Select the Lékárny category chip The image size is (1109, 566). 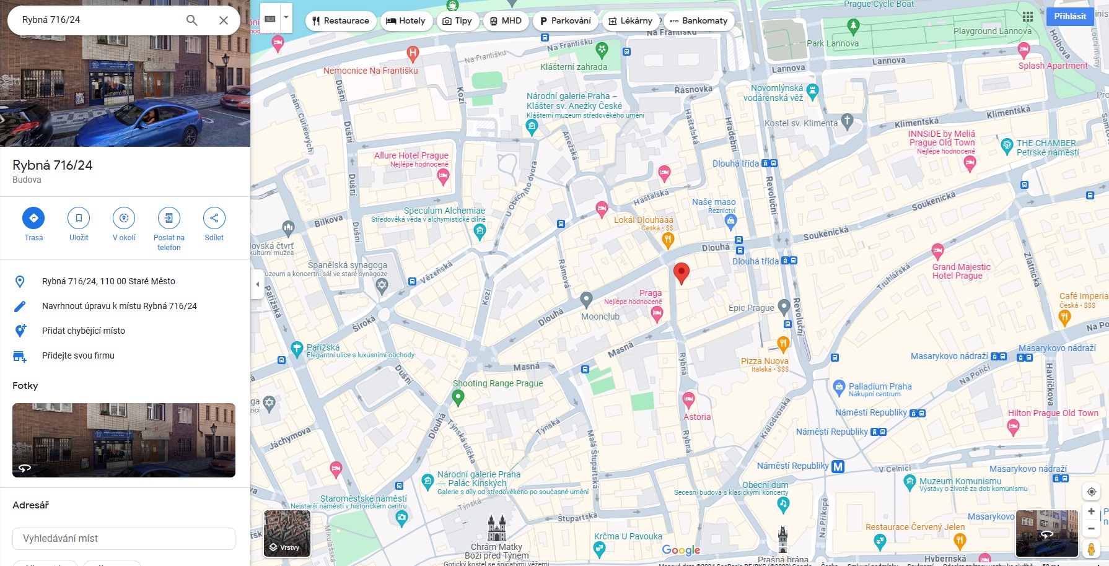[630, 20]
